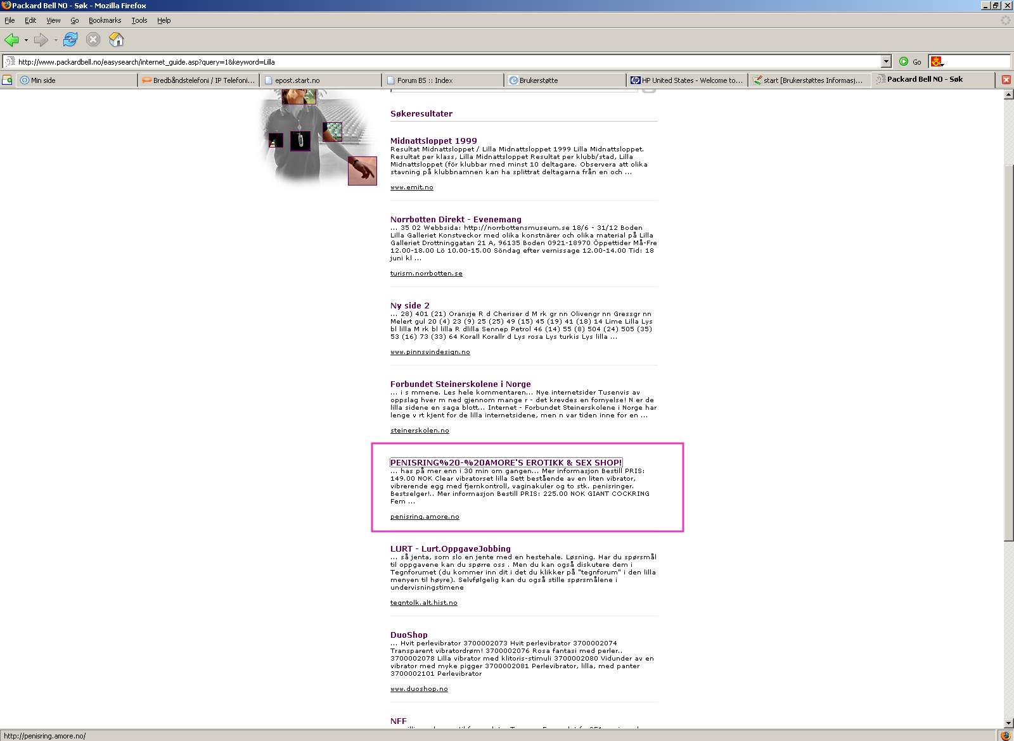Open the Bookmarks menu

click(x=105, y=20)
